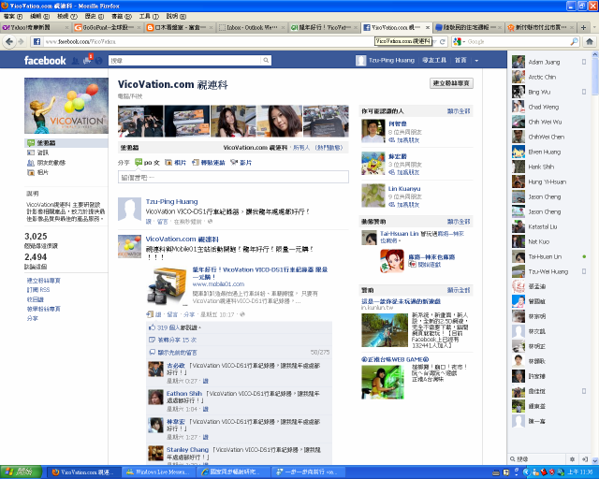Click the search magnifier in Facebook search box
The height and width of the screenshot is (479, 599).
(x=266, y=60)
